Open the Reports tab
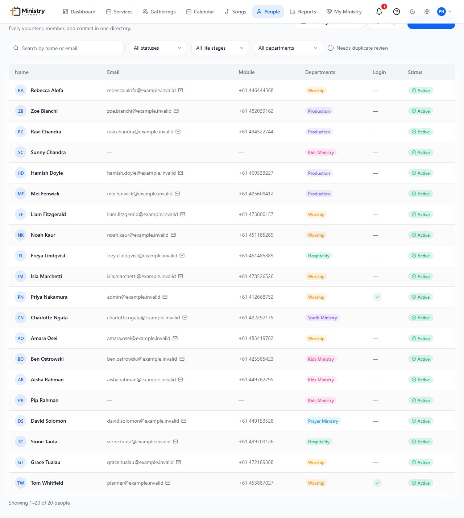Image resolution: width=464 pixels, height=518 pixels. click(303, 12)
